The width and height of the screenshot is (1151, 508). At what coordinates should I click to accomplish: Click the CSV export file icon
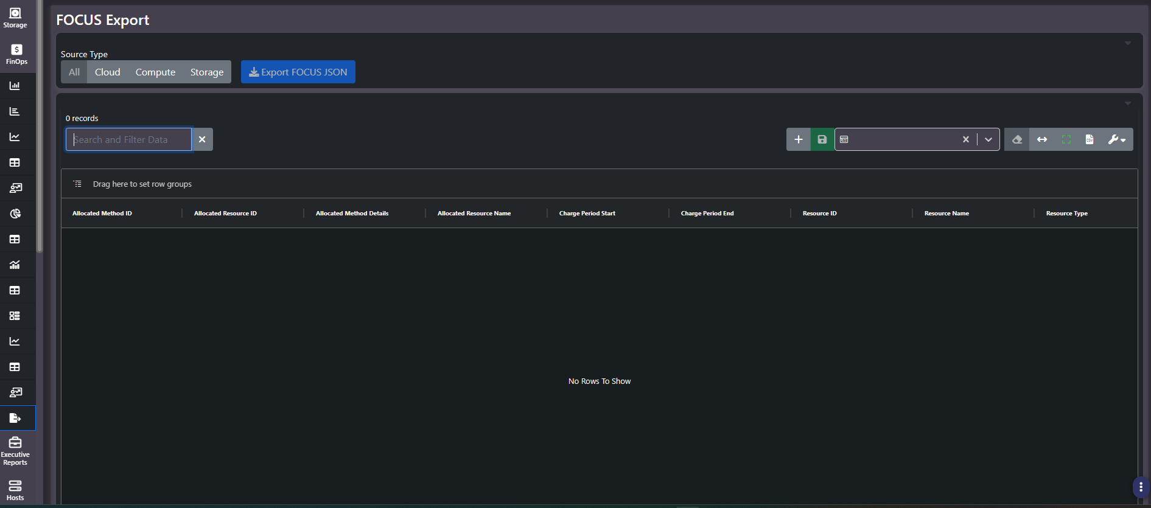coord(1090,139)
